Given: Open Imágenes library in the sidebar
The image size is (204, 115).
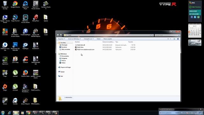Looking at the screenshot, I should pos(64,58).
